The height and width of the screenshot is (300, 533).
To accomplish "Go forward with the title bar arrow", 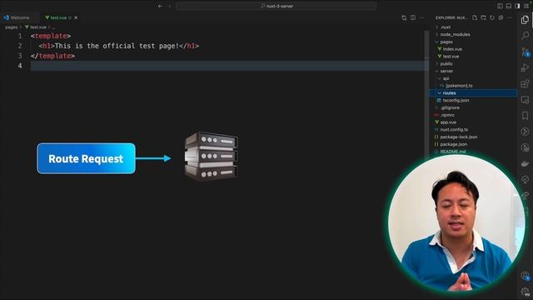I will click(170, 6).
